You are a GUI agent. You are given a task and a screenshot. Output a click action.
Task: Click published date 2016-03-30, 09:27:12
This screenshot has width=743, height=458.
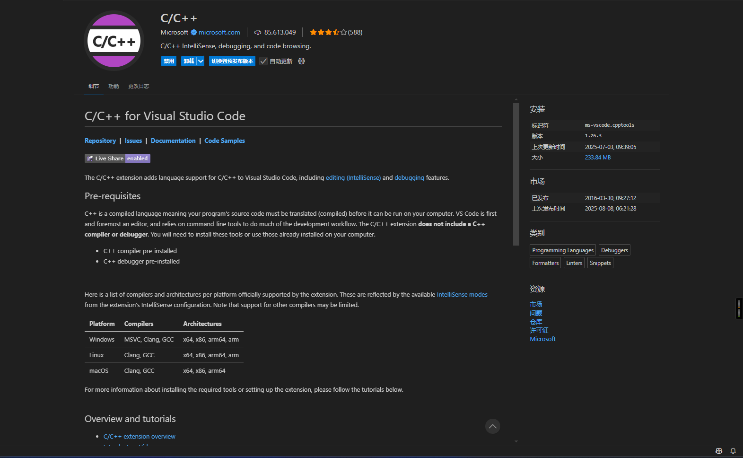[x=611, y=198]
